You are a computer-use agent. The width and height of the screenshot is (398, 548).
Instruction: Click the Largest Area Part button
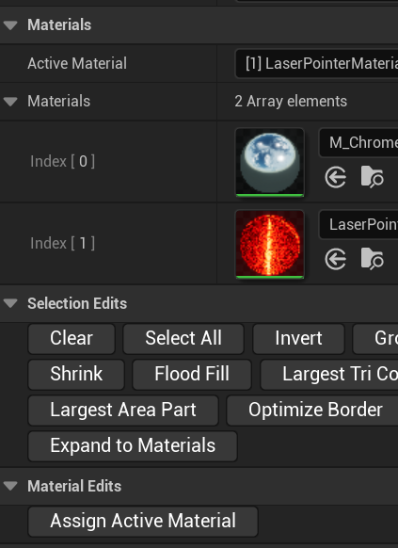(123, 411)
